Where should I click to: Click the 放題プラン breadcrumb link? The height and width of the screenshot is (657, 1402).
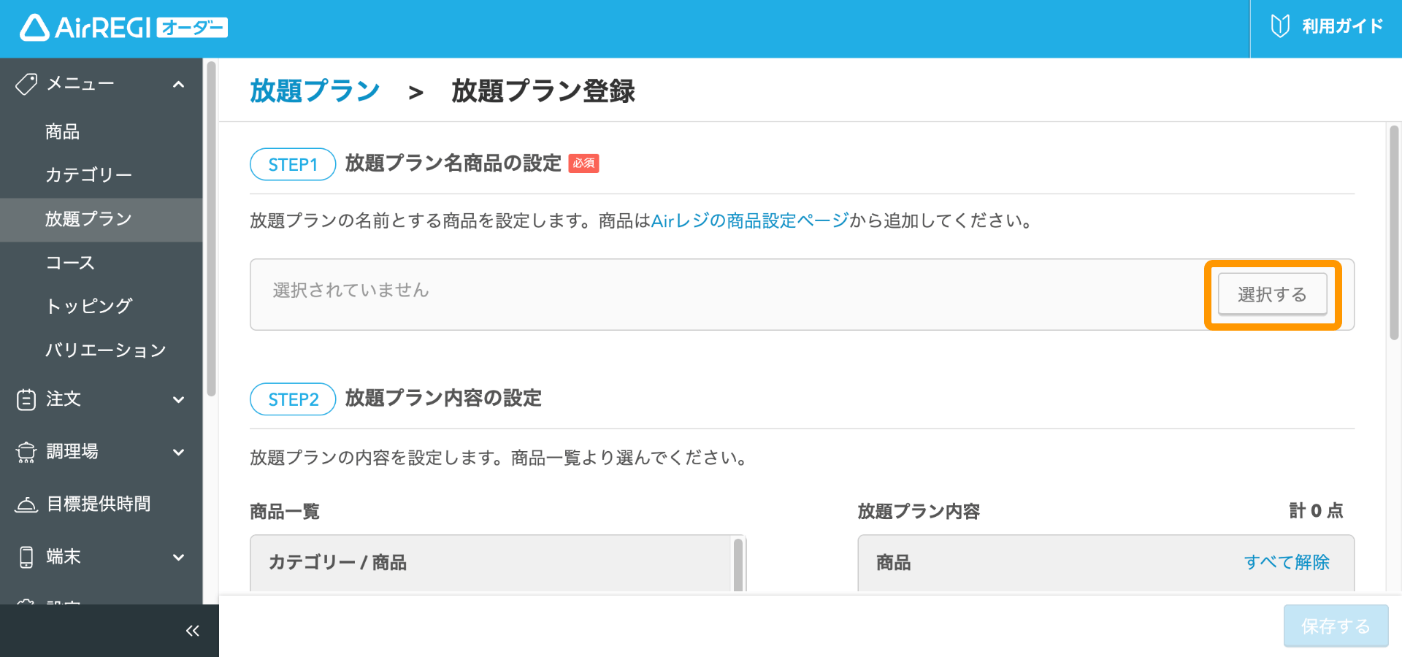(x=315, y=91)
